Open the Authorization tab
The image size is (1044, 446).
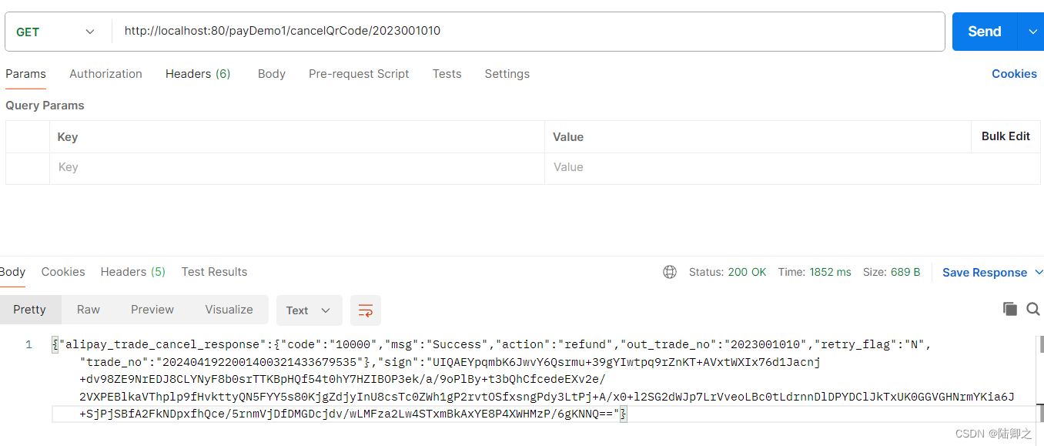(105, 74)
